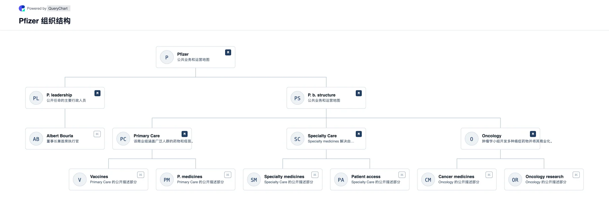Select the Patient access node name
Image resolution: width=609 pixels, height=220 pixels.
pyautogui.click(x=366, y=177)
